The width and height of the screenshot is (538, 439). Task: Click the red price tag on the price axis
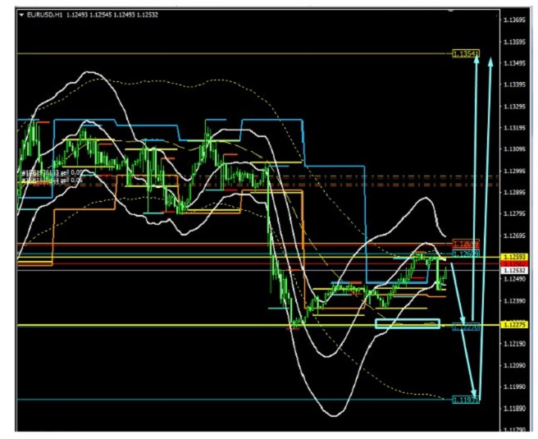click(x=514, y=263)
